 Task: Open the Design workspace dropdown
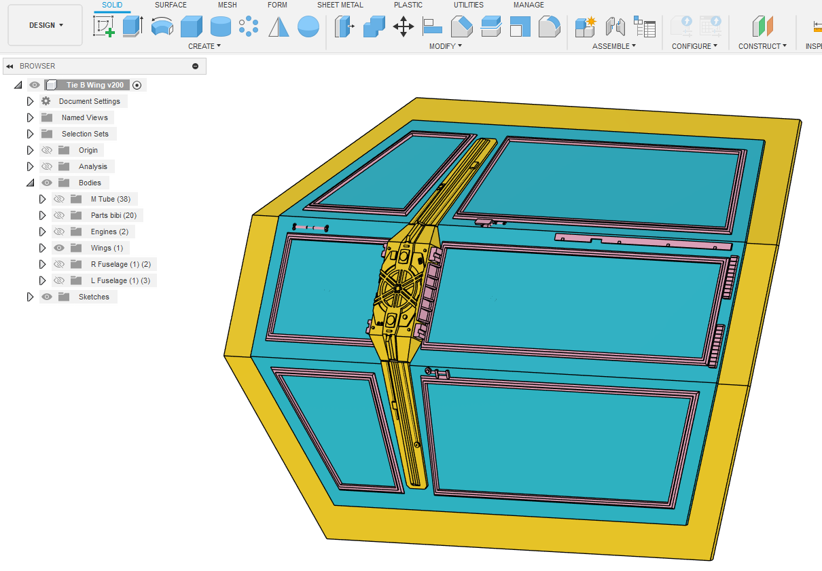46,25
